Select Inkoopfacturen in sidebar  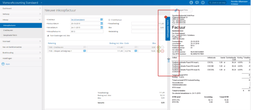pyautogui.click(x=21, y=25)
